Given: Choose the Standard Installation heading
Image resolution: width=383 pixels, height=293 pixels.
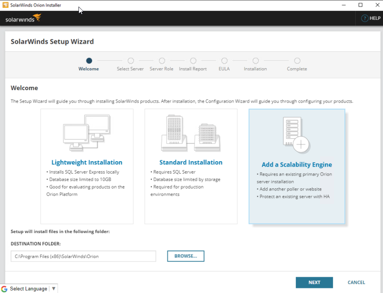Looking at the screenshot, I should click(191, 162).
